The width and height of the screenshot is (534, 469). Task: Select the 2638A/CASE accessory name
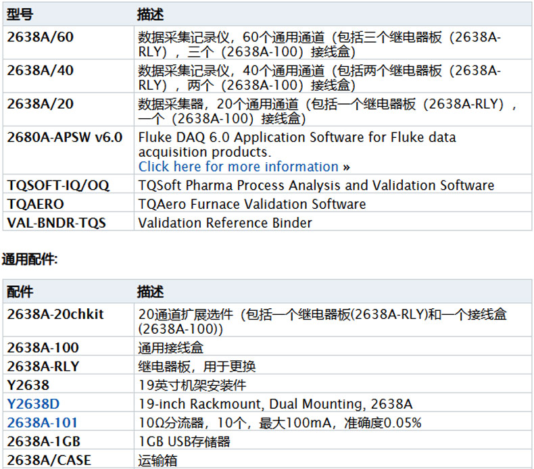49,460
